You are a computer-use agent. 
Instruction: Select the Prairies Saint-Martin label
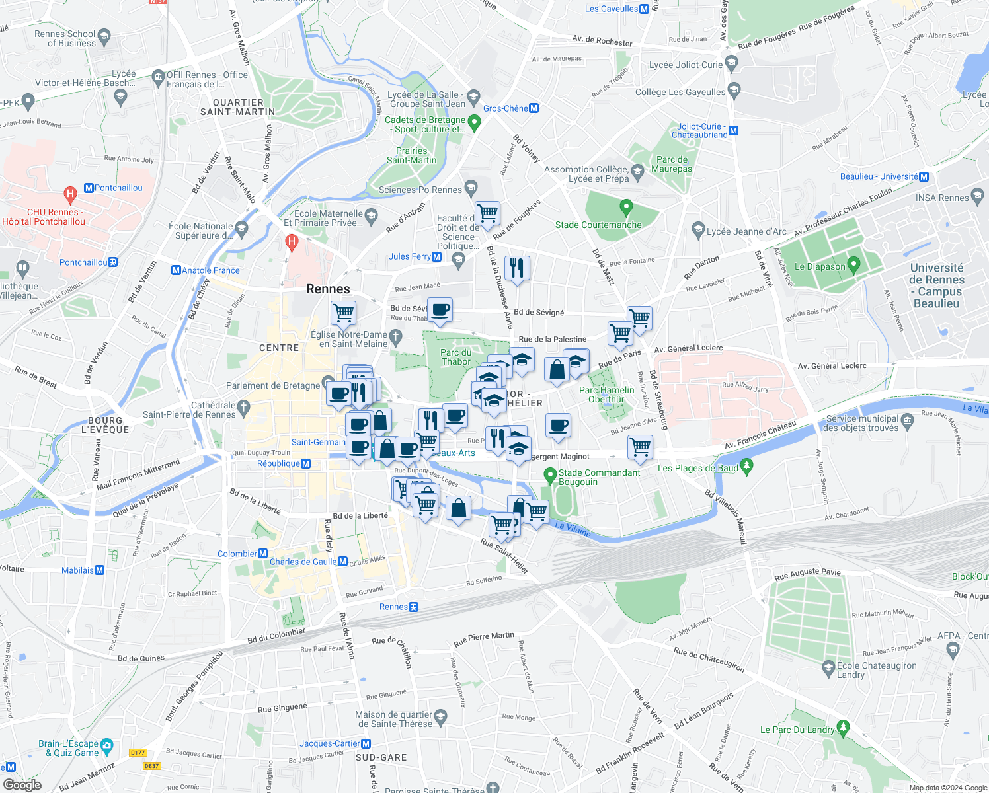[x=411, y=155]
